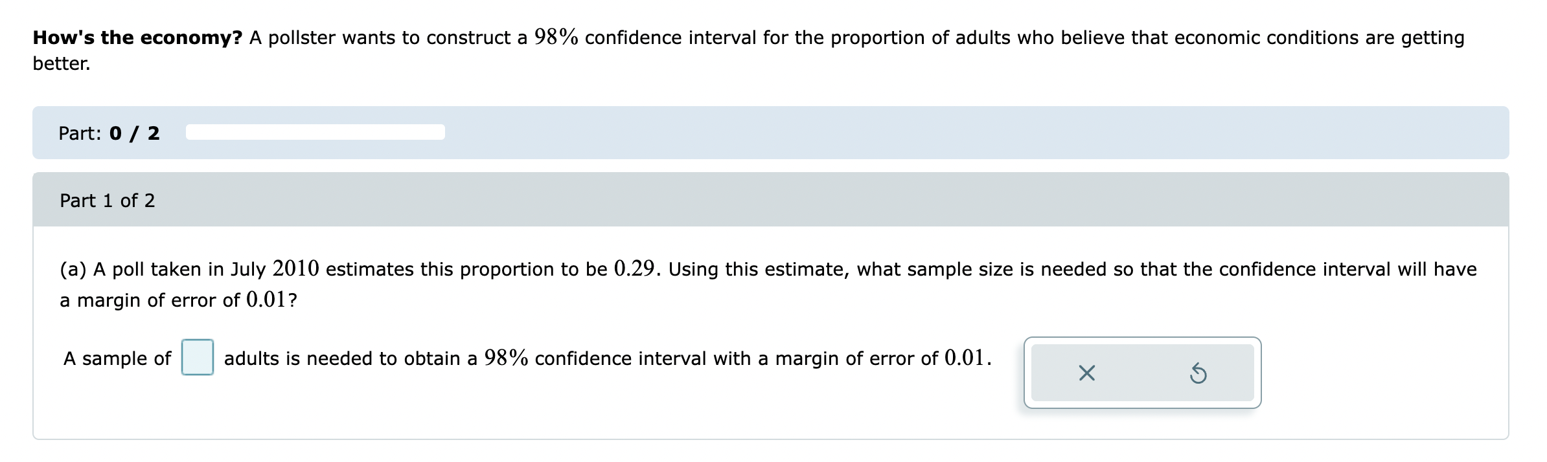Screen dimensions: 1547x462
Task: Click the 98% value in the intro sentence
Action: pyautogui.click(x=556, y=37)
